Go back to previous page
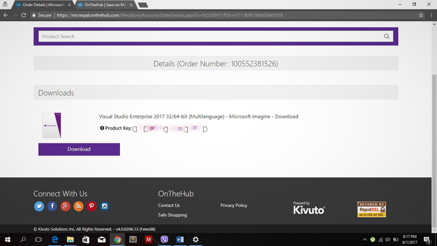Viewport: 437px width, 246px height. [6, 15]
